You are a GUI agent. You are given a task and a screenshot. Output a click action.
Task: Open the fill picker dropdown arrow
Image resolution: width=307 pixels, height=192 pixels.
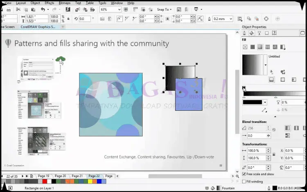coord(266,65)
